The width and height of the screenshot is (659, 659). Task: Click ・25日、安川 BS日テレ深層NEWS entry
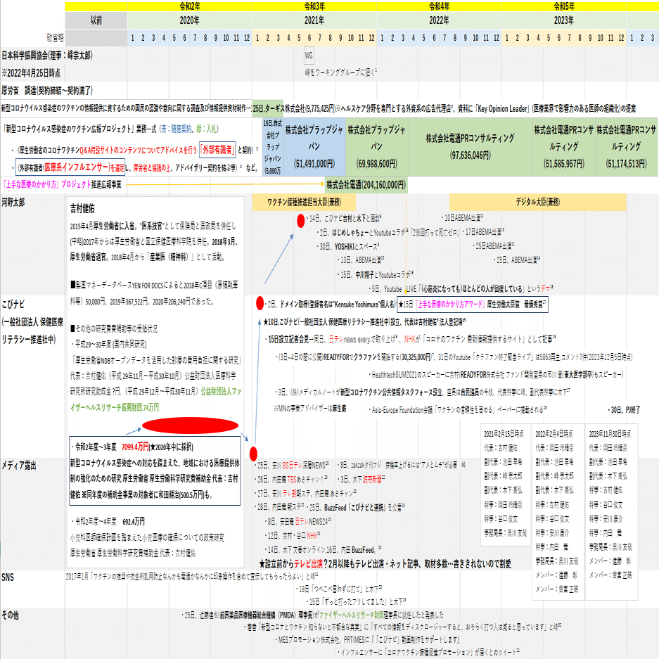tap(292, 466)
